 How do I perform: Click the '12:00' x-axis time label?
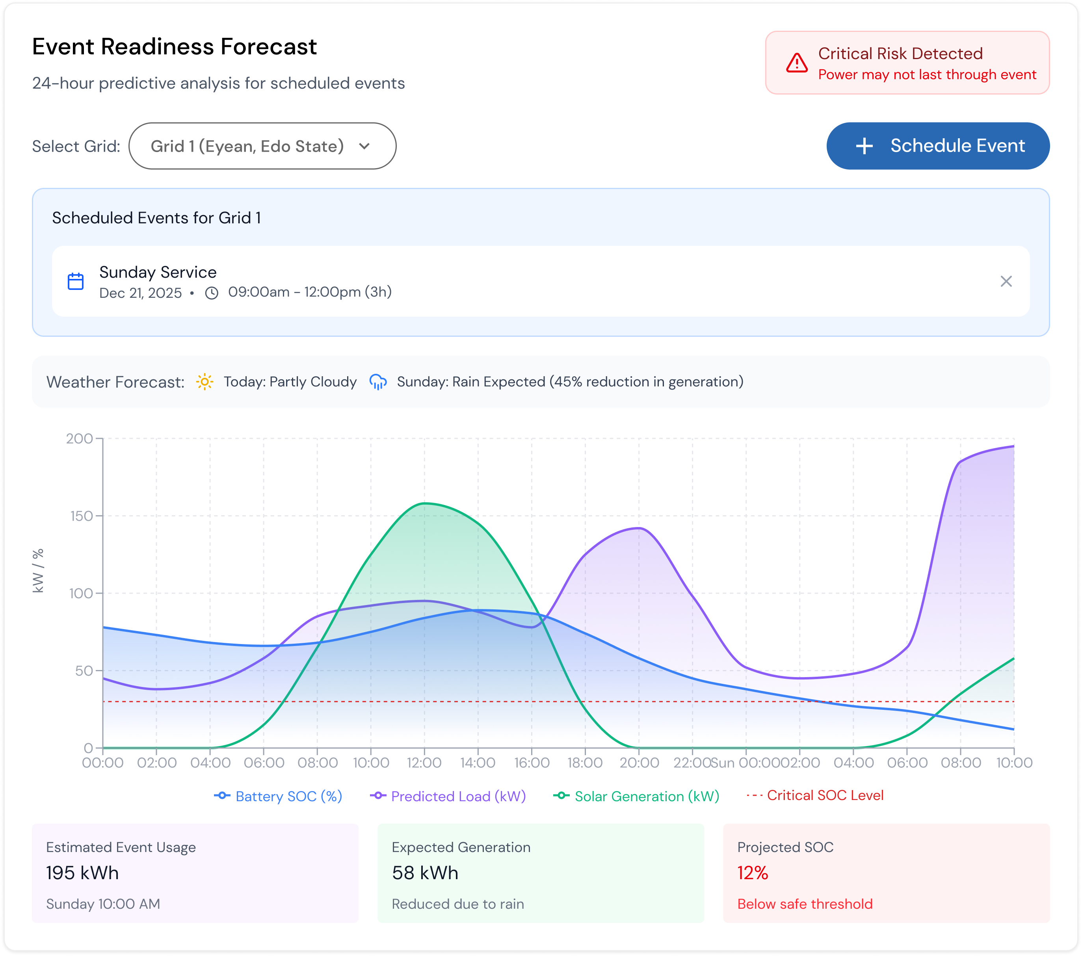click(424, 762)
